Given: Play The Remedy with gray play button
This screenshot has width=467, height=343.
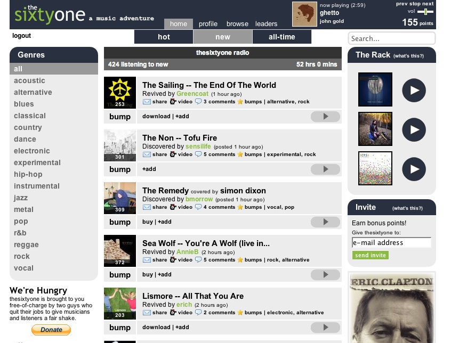Looking at the screenshot, I should [x=325, y=222].
